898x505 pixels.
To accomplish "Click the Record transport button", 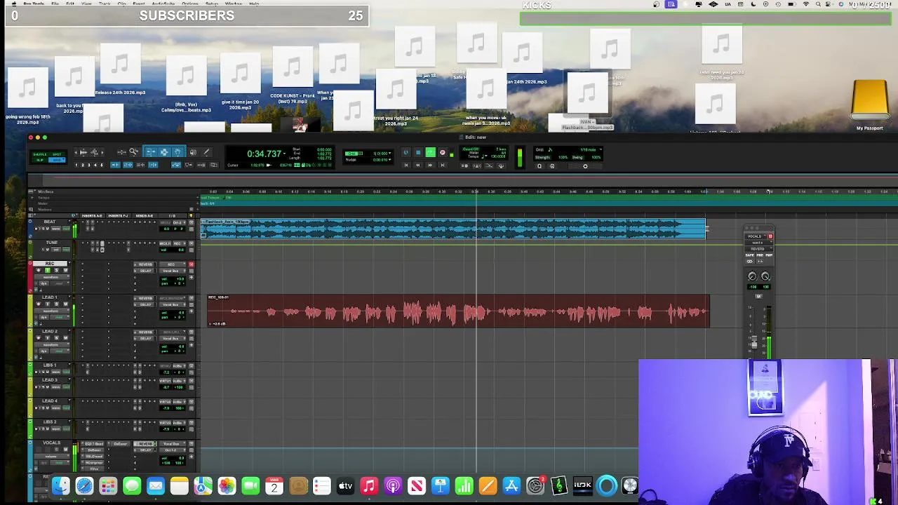I will pos(442,152).
